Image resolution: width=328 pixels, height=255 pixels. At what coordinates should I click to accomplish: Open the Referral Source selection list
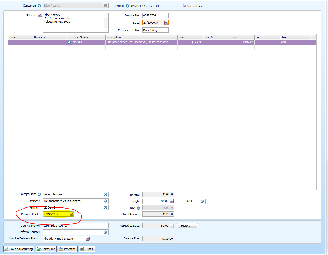(105, 232)
